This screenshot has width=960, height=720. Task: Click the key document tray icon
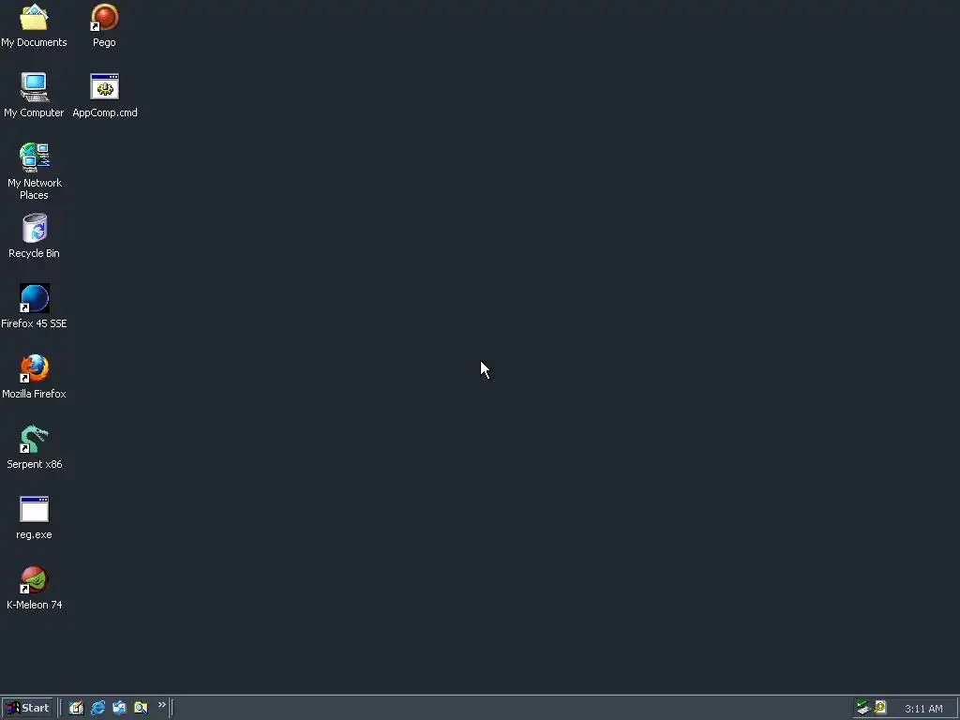click(x=879, y=708)
